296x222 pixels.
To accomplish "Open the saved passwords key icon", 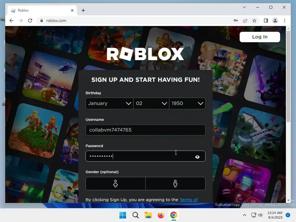I will tap(236, 21).
